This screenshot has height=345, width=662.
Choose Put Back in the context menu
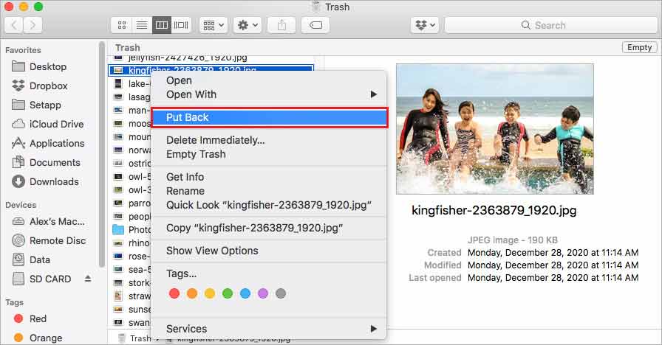point(268,117)
